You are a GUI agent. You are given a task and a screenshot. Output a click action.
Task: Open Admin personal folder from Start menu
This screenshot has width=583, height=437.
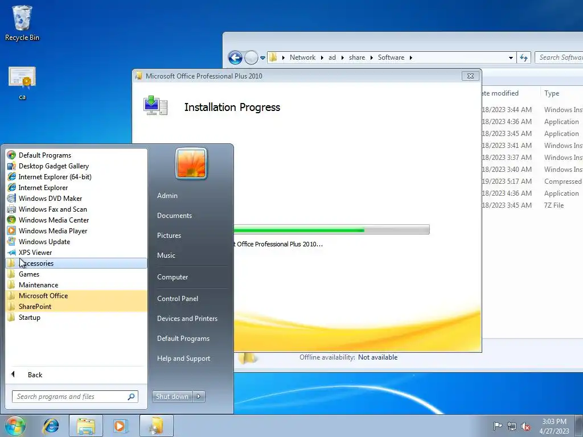point(167,196)
